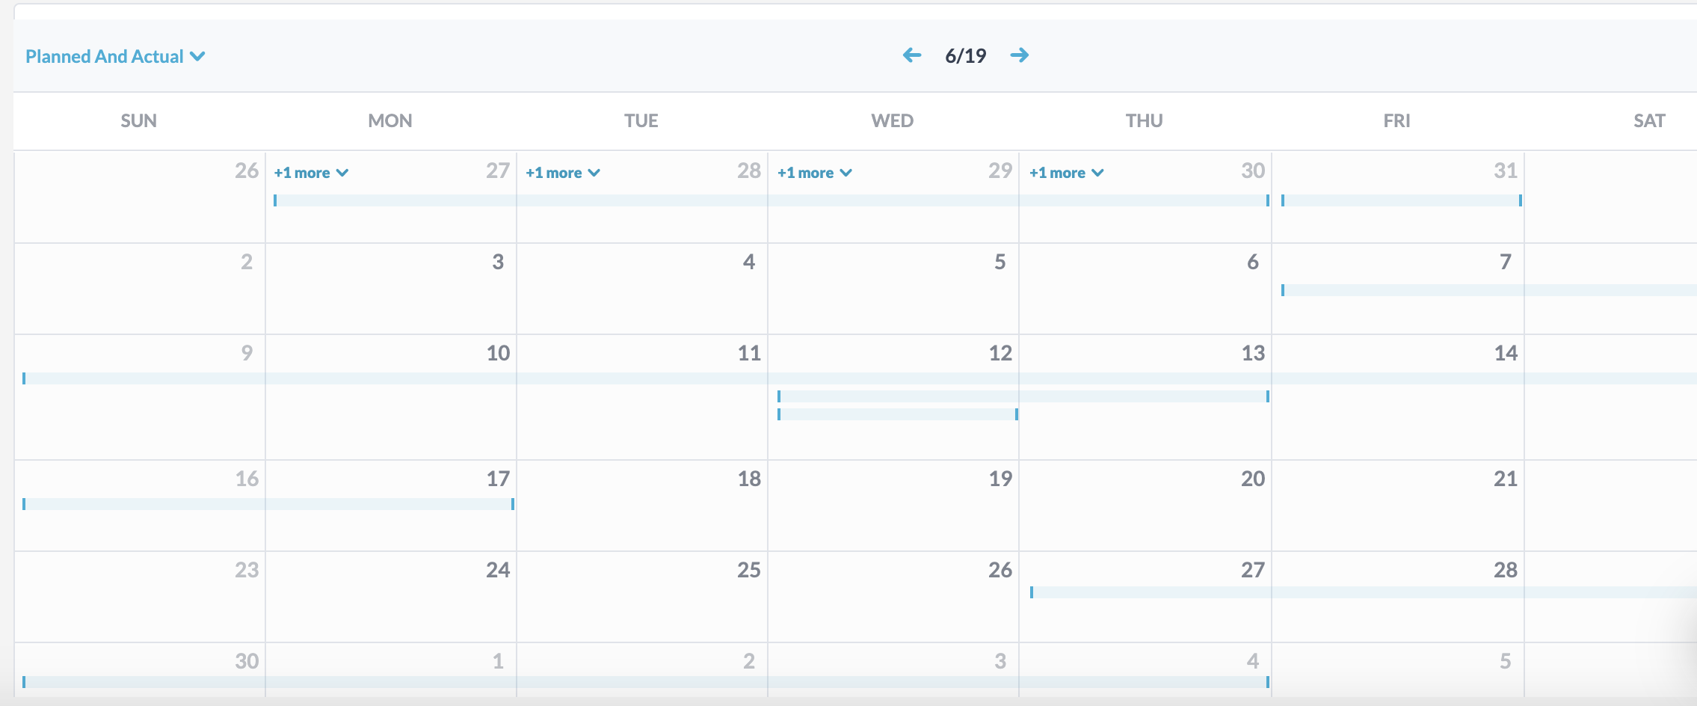Select the event bar spanning Monday 27 to Thursday 30
Screen dimensions: 1697x706
tap(771, 200)
